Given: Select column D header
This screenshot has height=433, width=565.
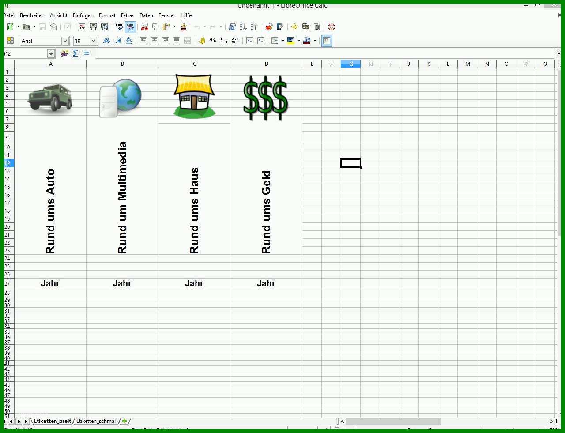Looking at the screenshot, I should tap(266, 64).
